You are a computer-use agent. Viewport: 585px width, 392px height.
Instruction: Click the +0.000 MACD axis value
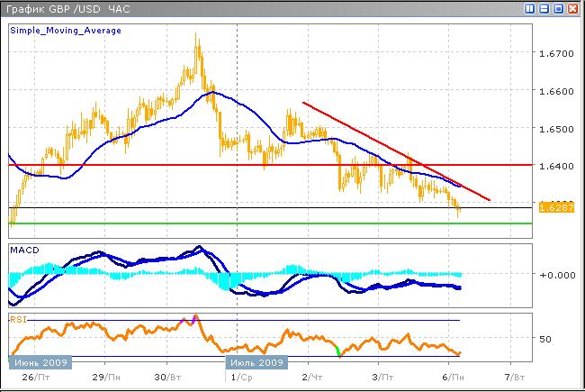557,275
